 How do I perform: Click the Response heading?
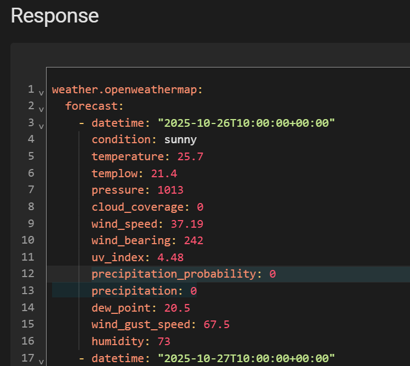point(55,15)
